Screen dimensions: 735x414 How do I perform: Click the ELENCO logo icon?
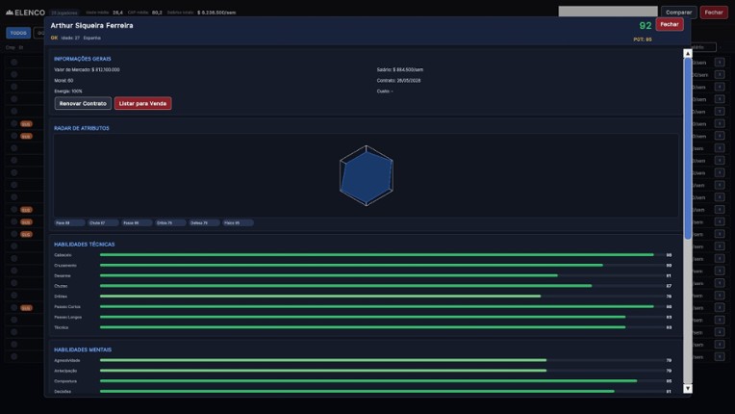coord(8,13)
